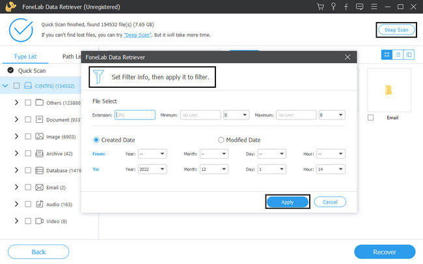Check the Video category checkbox
The width and height of the screenshot is (423, 264).
pos(28,221)
